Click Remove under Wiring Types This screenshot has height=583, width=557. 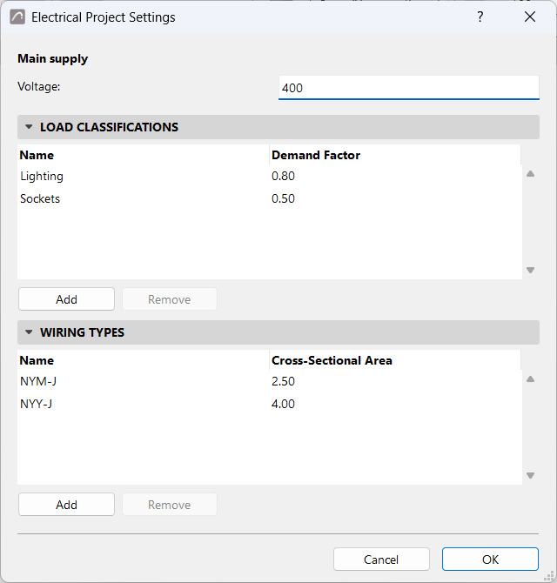170,505
